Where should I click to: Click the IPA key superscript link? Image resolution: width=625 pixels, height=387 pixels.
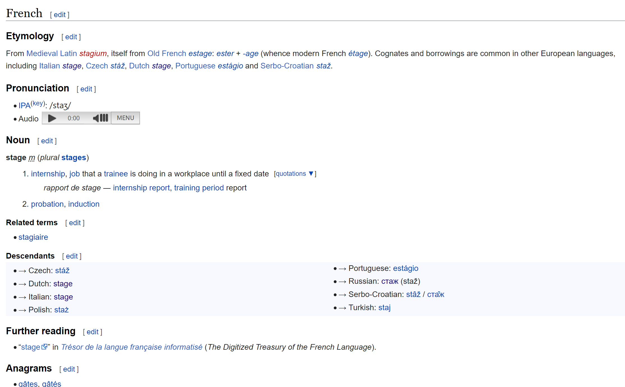coord(38,103)
